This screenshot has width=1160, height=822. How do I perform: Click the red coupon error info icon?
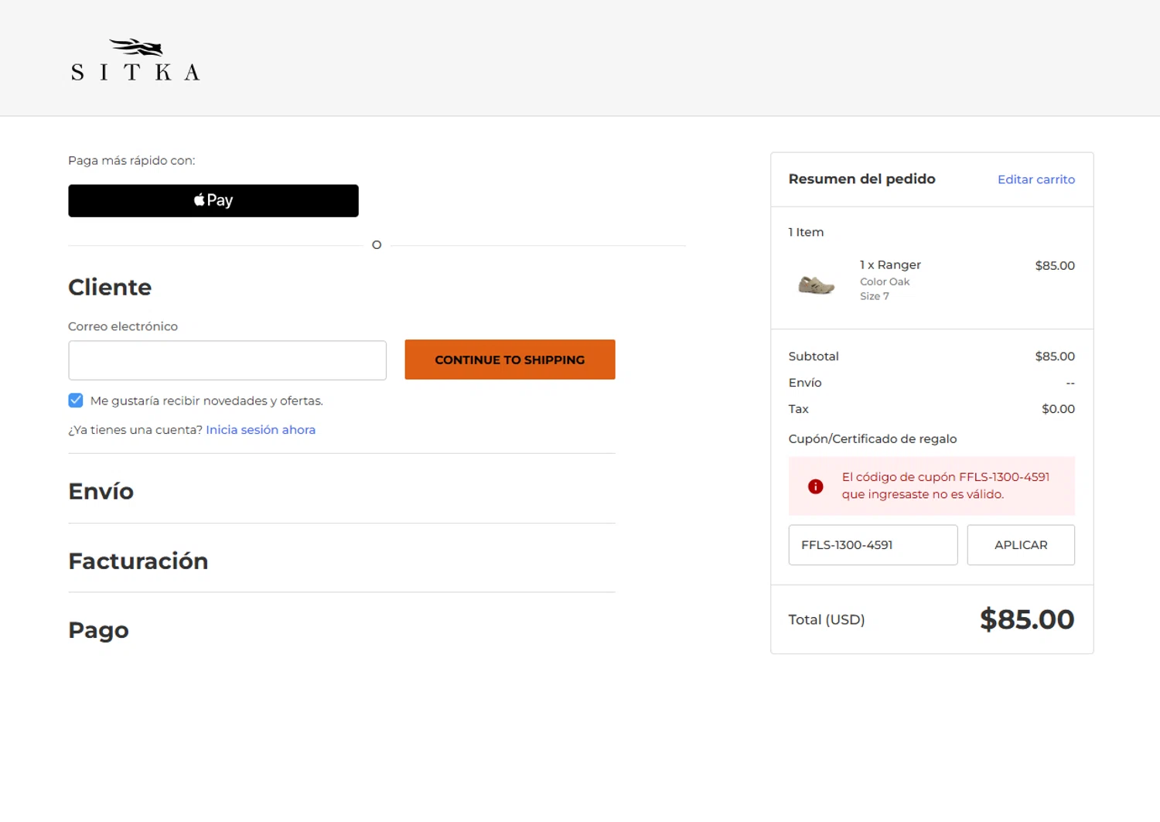tap(815, 486)
